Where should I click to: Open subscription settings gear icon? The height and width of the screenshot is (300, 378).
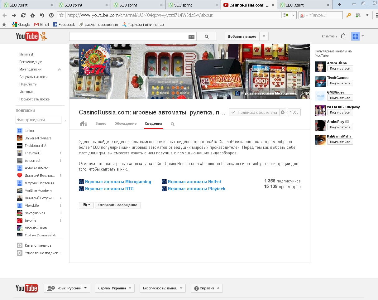tap(283, 113)
